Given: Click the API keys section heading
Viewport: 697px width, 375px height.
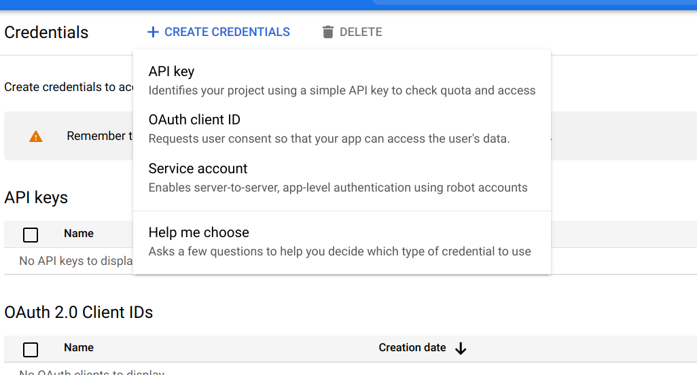Looking at the screenshot, I should click(x=36, y=198).
